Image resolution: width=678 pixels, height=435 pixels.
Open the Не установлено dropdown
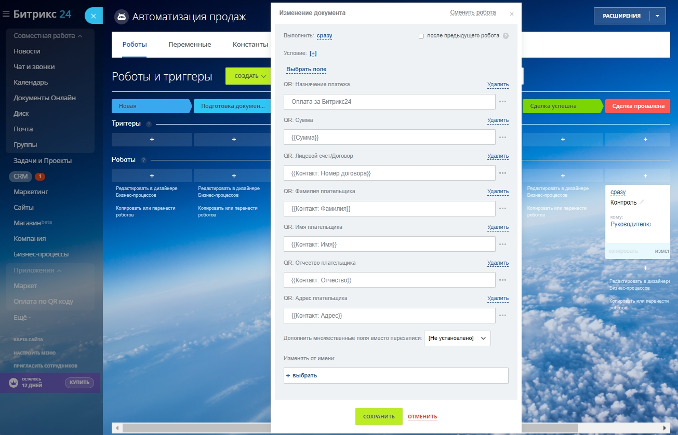pos(457,338)
